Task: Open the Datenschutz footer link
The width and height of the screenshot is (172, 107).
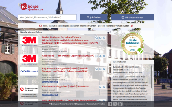Action: click(91, 104)
